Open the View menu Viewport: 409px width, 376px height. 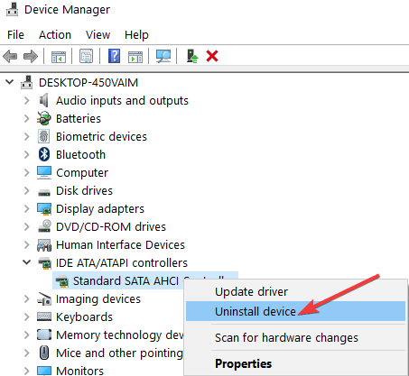(x=98, y=35)
